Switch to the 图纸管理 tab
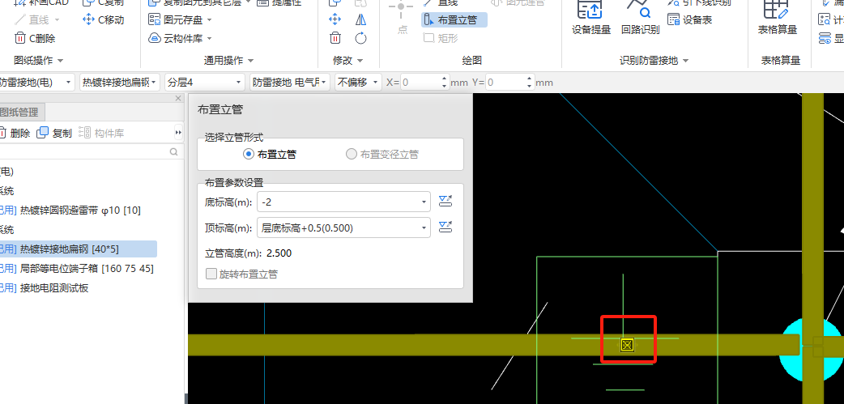The height and width of the screenshot is (404, 844). tap(20, 112)
